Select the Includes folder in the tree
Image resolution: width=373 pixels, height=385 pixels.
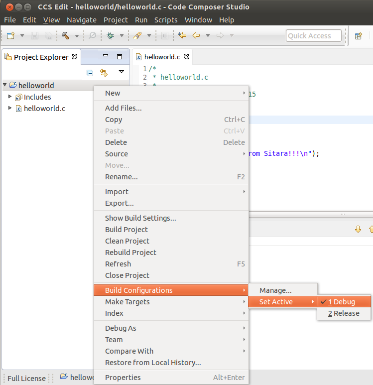point(37,97)
